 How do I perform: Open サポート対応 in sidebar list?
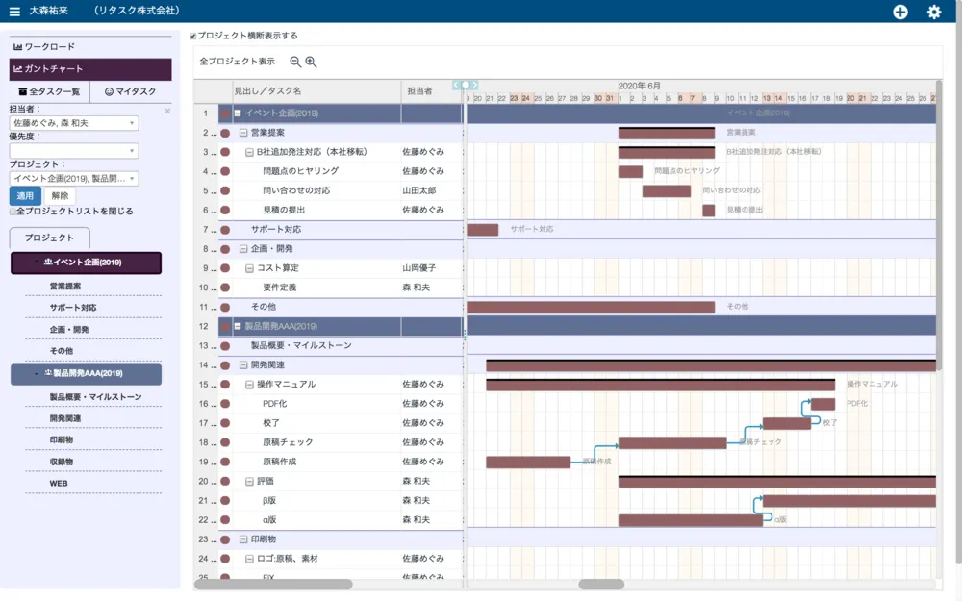[x=73, y=308]
